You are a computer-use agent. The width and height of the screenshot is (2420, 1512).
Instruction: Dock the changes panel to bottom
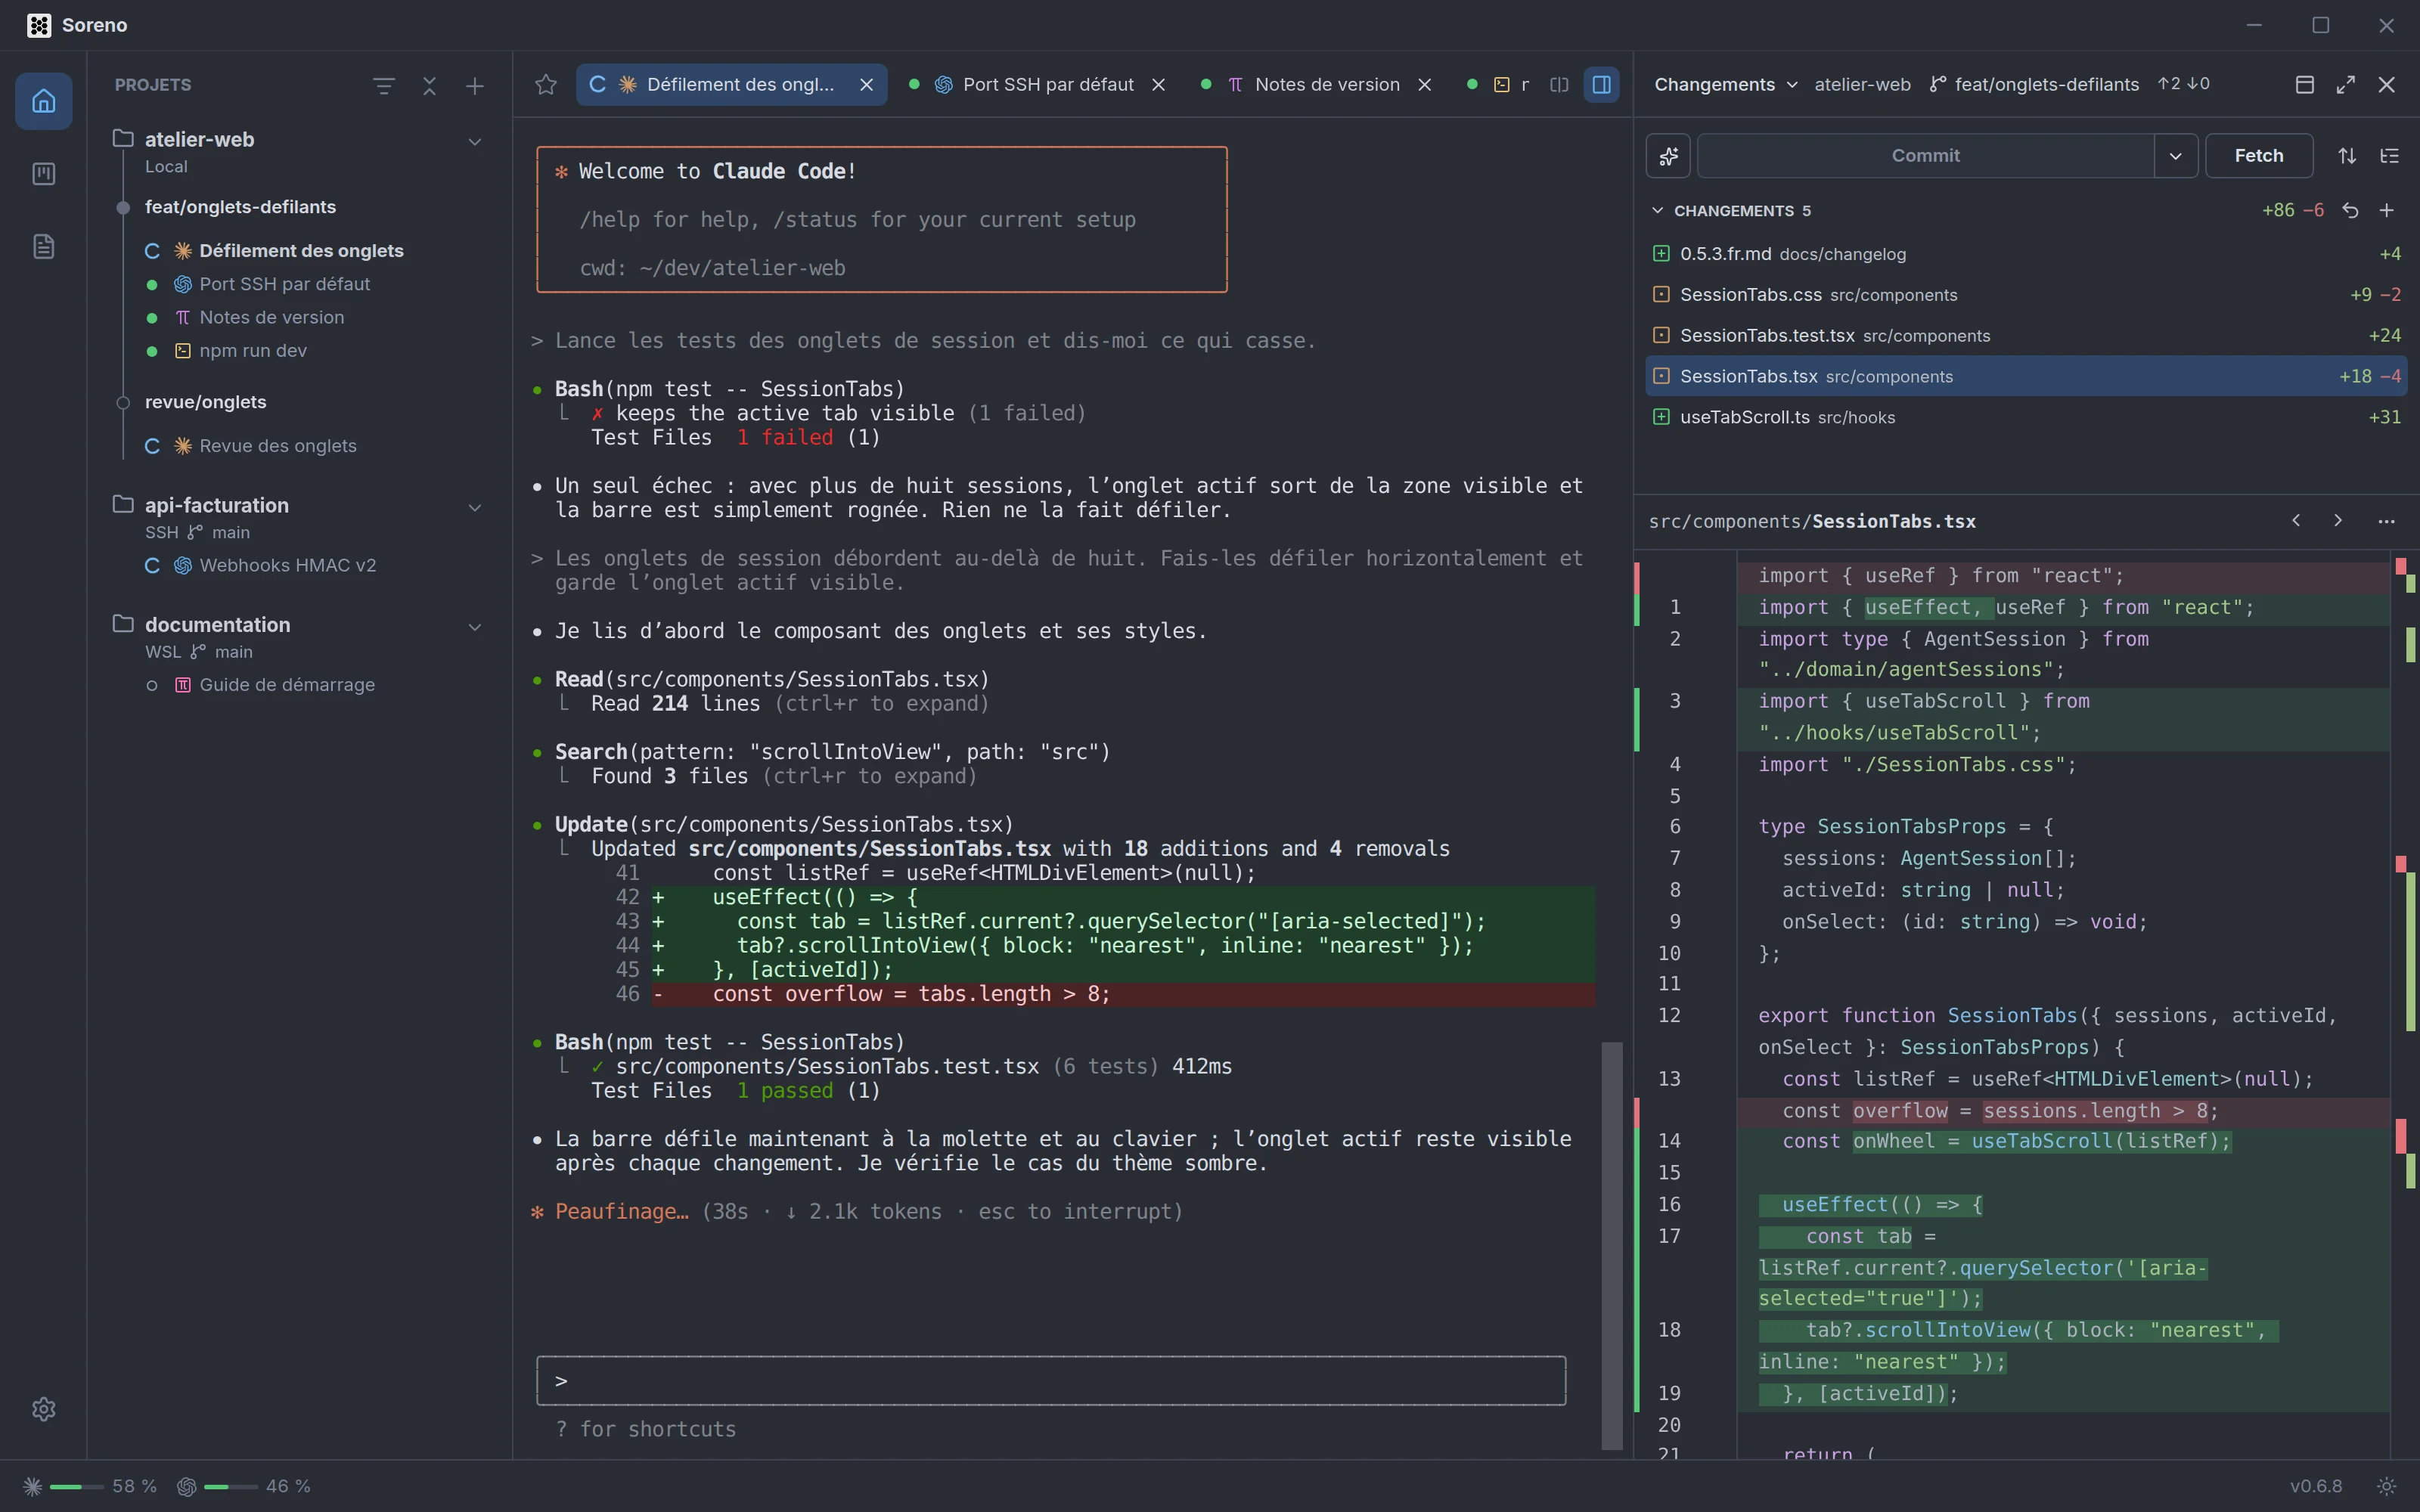tap(2305, 85)
